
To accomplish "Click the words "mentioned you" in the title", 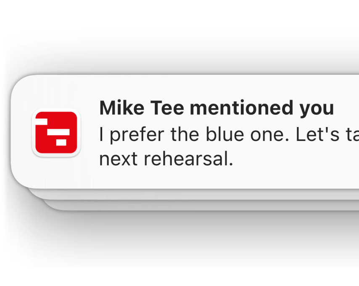I will point(262,108).
